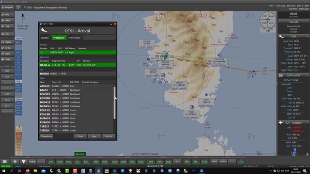This screenshot has width=310, height=174.
Task: Click the green arrow at right panel bottom
Action: [x=307, y=154]
